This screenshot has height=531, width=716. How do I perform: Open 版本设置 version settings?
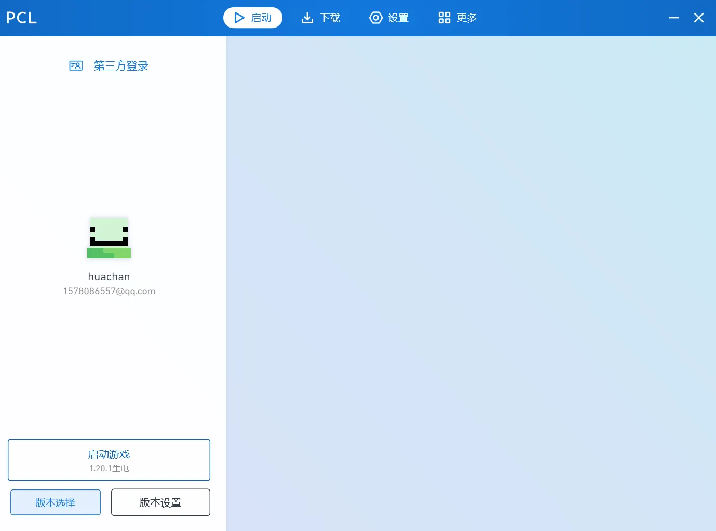click(160, 502)
